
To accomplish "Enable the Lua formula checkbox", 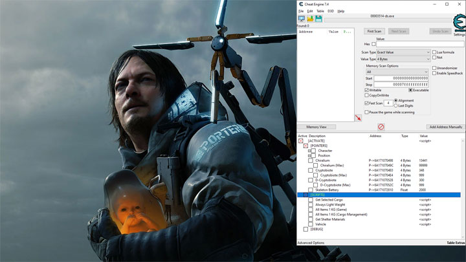I will [434, 52].
